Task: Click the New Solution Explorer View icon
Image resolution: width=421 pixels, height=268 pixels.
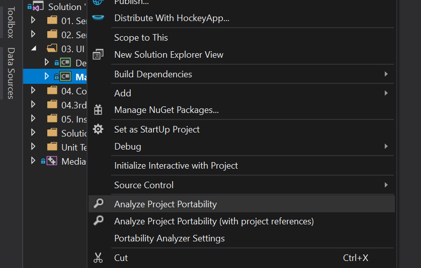Action: (98, 54)
